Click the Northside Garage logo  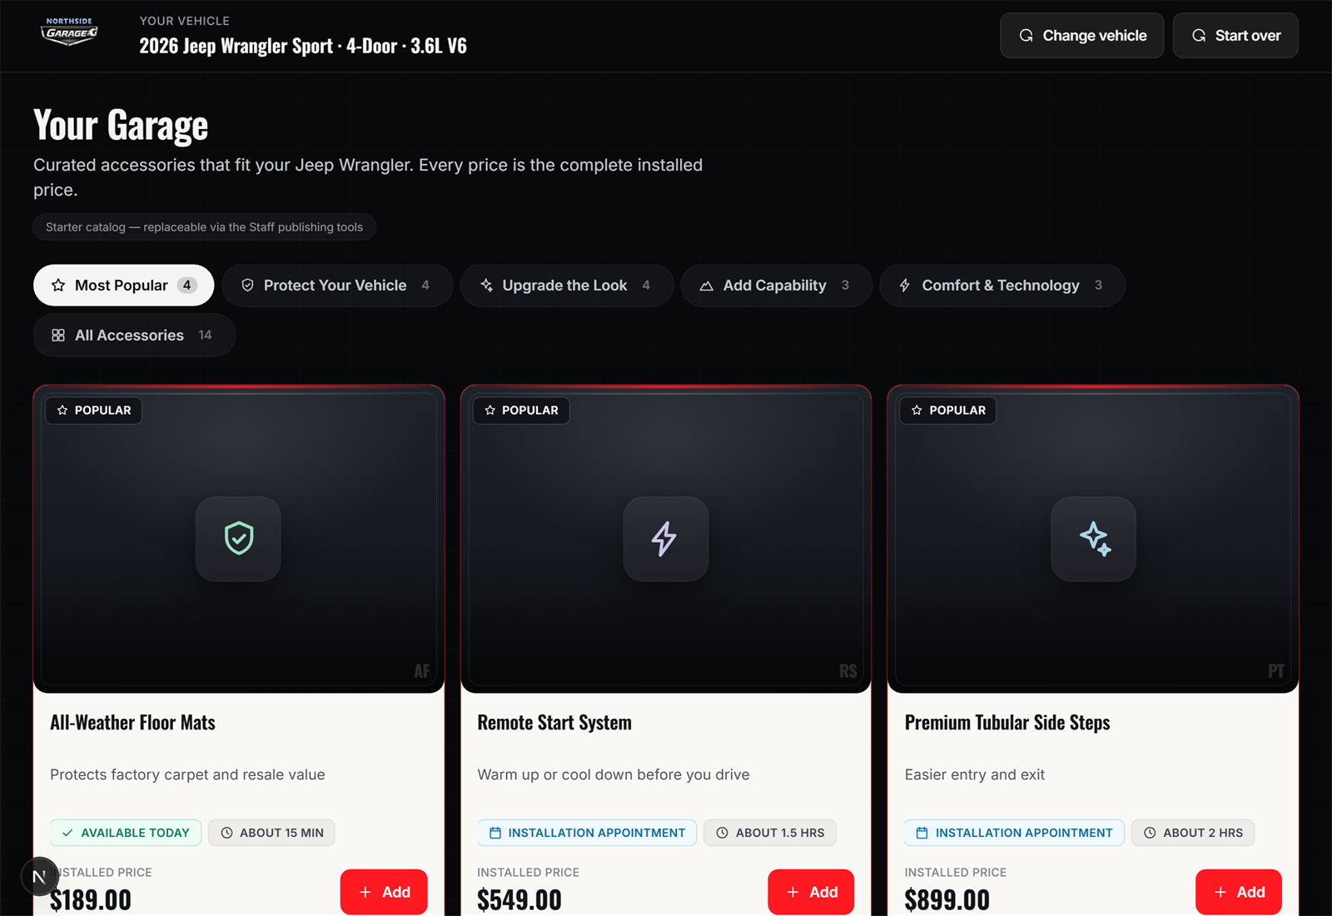[69, 32]
